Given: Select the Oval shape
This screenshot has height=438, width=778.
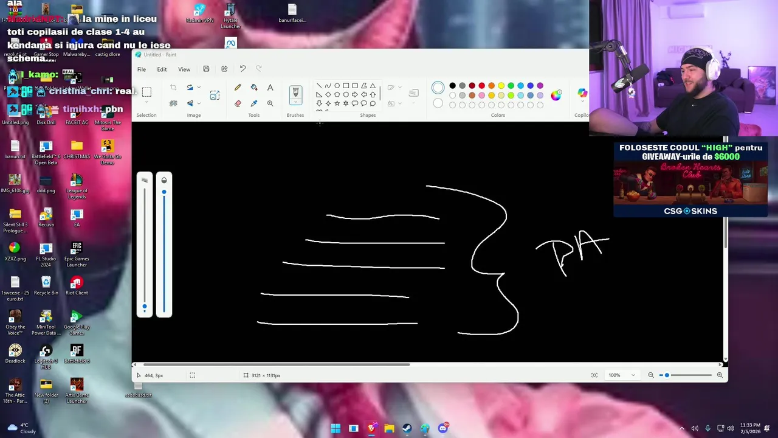Looking at the screenshot, I should pos(337,86).
